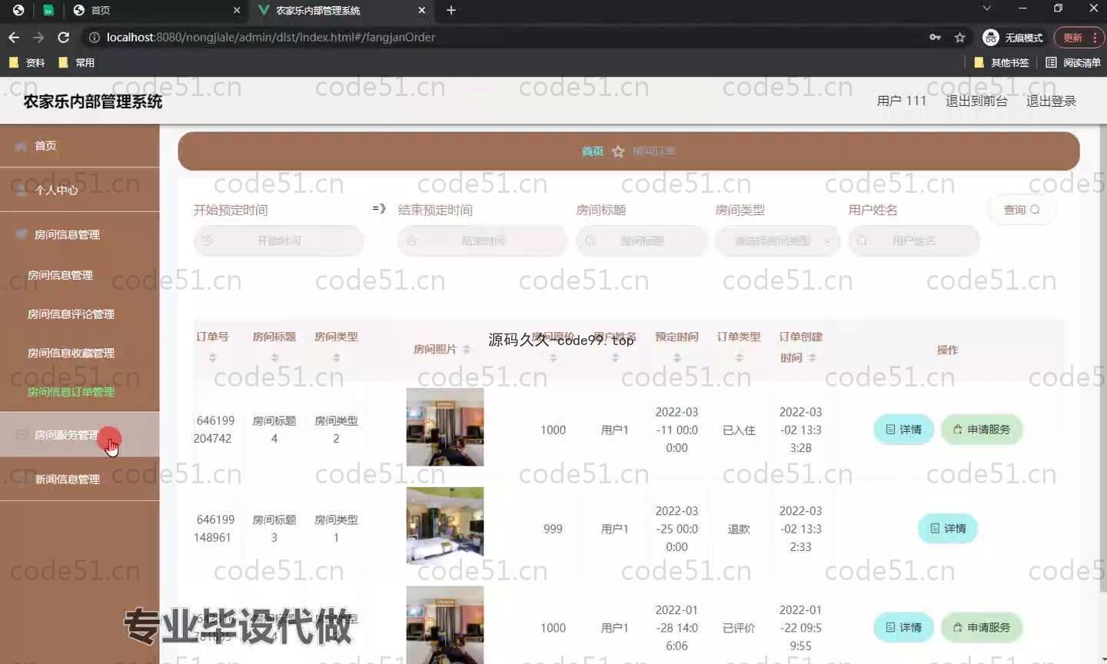Sort table by 订单创建时间 column
The width and height of the screenshot is (1107, 664).
click(812, 357)
